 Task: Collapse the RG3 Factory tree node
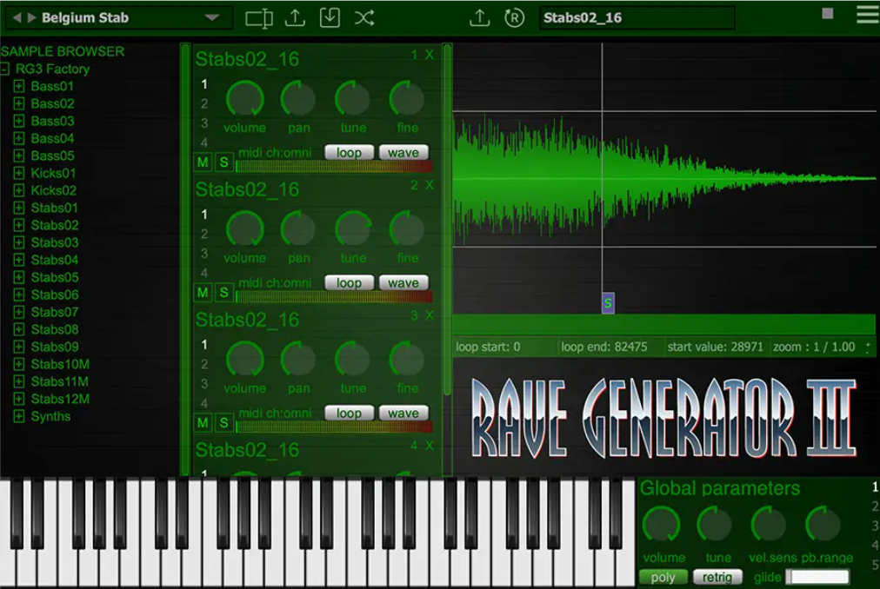[4, 69]
